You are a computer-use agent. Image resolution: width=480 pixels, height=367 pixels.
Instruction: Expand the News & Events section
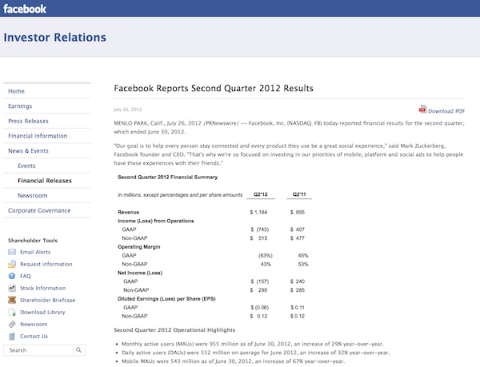point(28,150)
